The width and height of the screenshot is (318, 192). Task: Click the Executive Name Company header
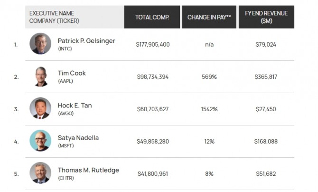pyautogui.click(x=52, y=17)
